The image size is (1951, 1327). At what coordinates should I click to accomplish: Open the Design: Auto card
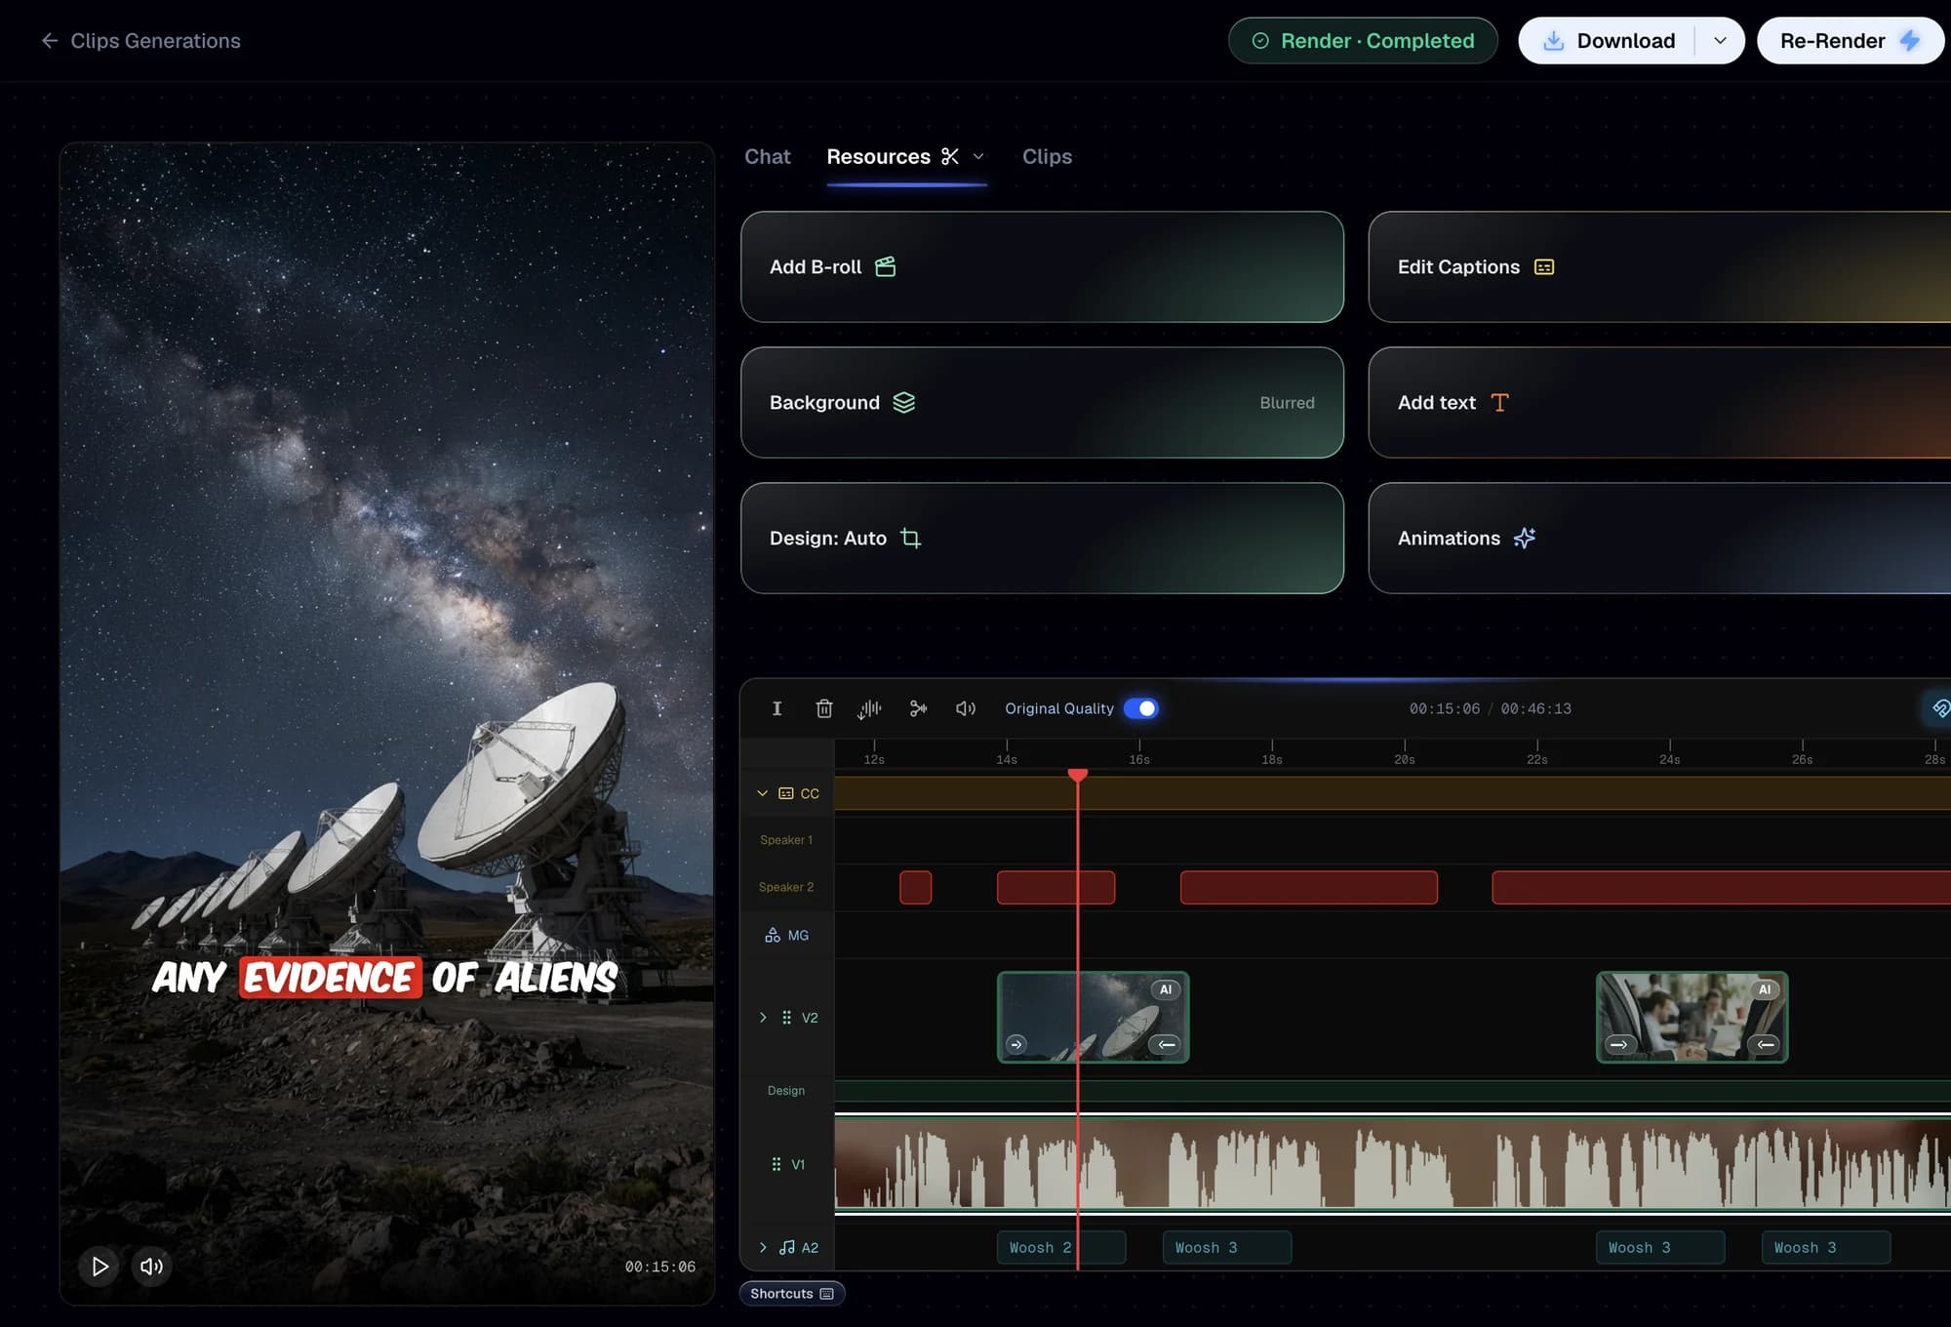[1042, 539]
